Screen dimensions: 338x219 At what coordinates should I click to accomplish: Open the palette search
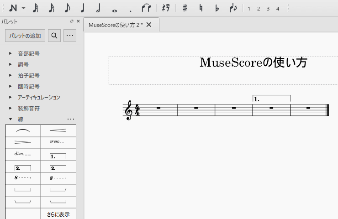click(54, 36)
